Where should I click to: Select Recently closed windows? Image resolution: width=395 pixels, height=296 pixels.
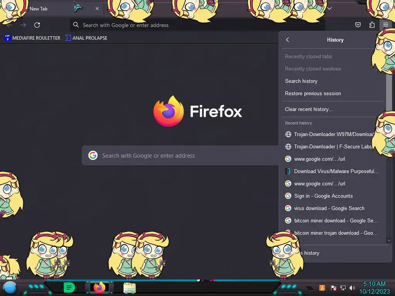pyautogui.click(x=332, y=69)
